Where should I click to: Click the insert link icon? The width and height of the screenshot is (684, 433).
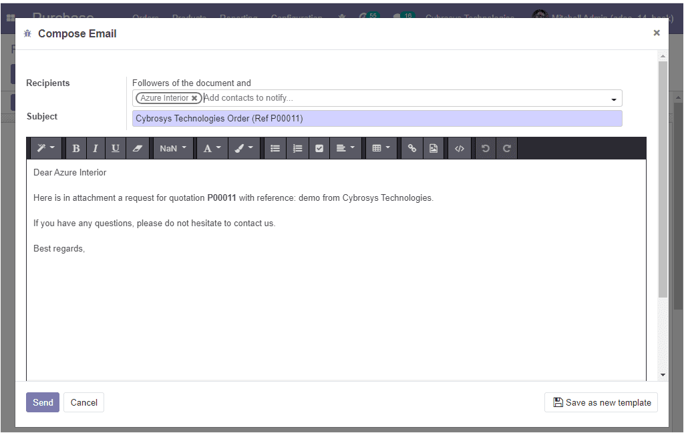point(411,148)
